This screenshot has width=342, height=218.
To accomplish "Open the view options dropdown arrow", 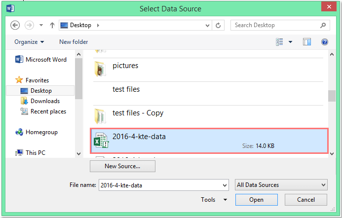I will [x=290, y=42].
